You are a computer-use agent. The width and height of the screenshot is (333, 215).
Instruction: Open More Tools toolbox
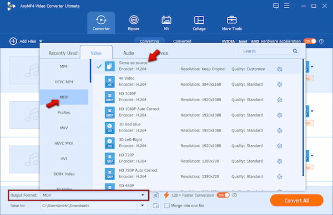pos(231,23)
